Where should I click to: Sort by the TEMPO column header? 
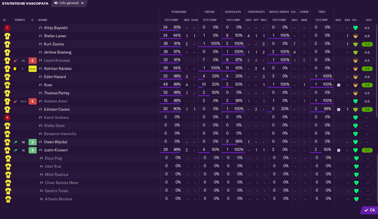tap(20, 20)
